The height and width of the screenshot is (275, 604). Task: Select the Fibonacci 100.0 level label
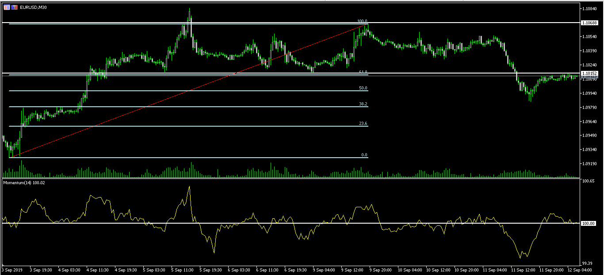click(363, 21)
